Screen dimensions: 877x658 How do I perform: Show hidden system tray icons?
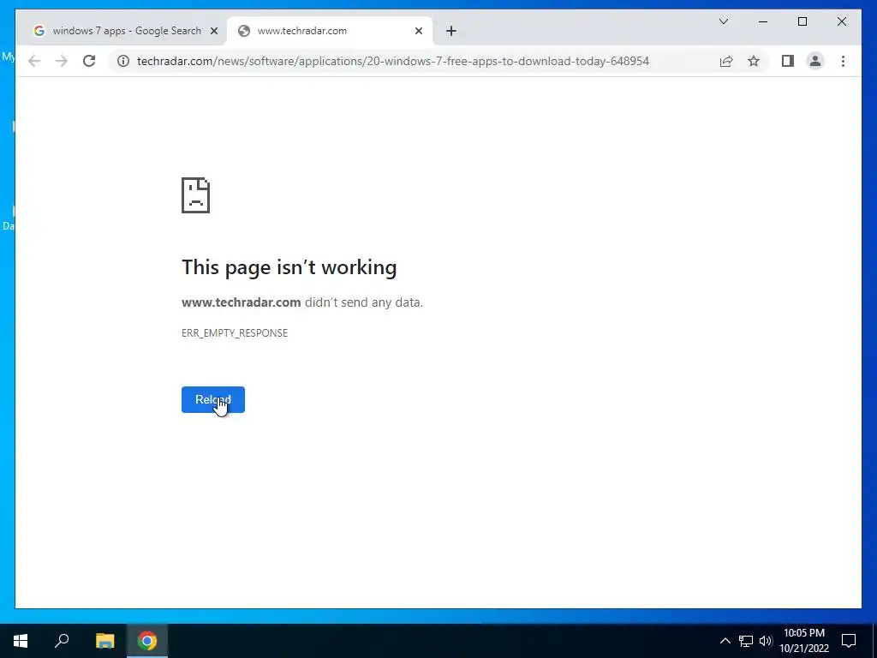tap(725, 641)
